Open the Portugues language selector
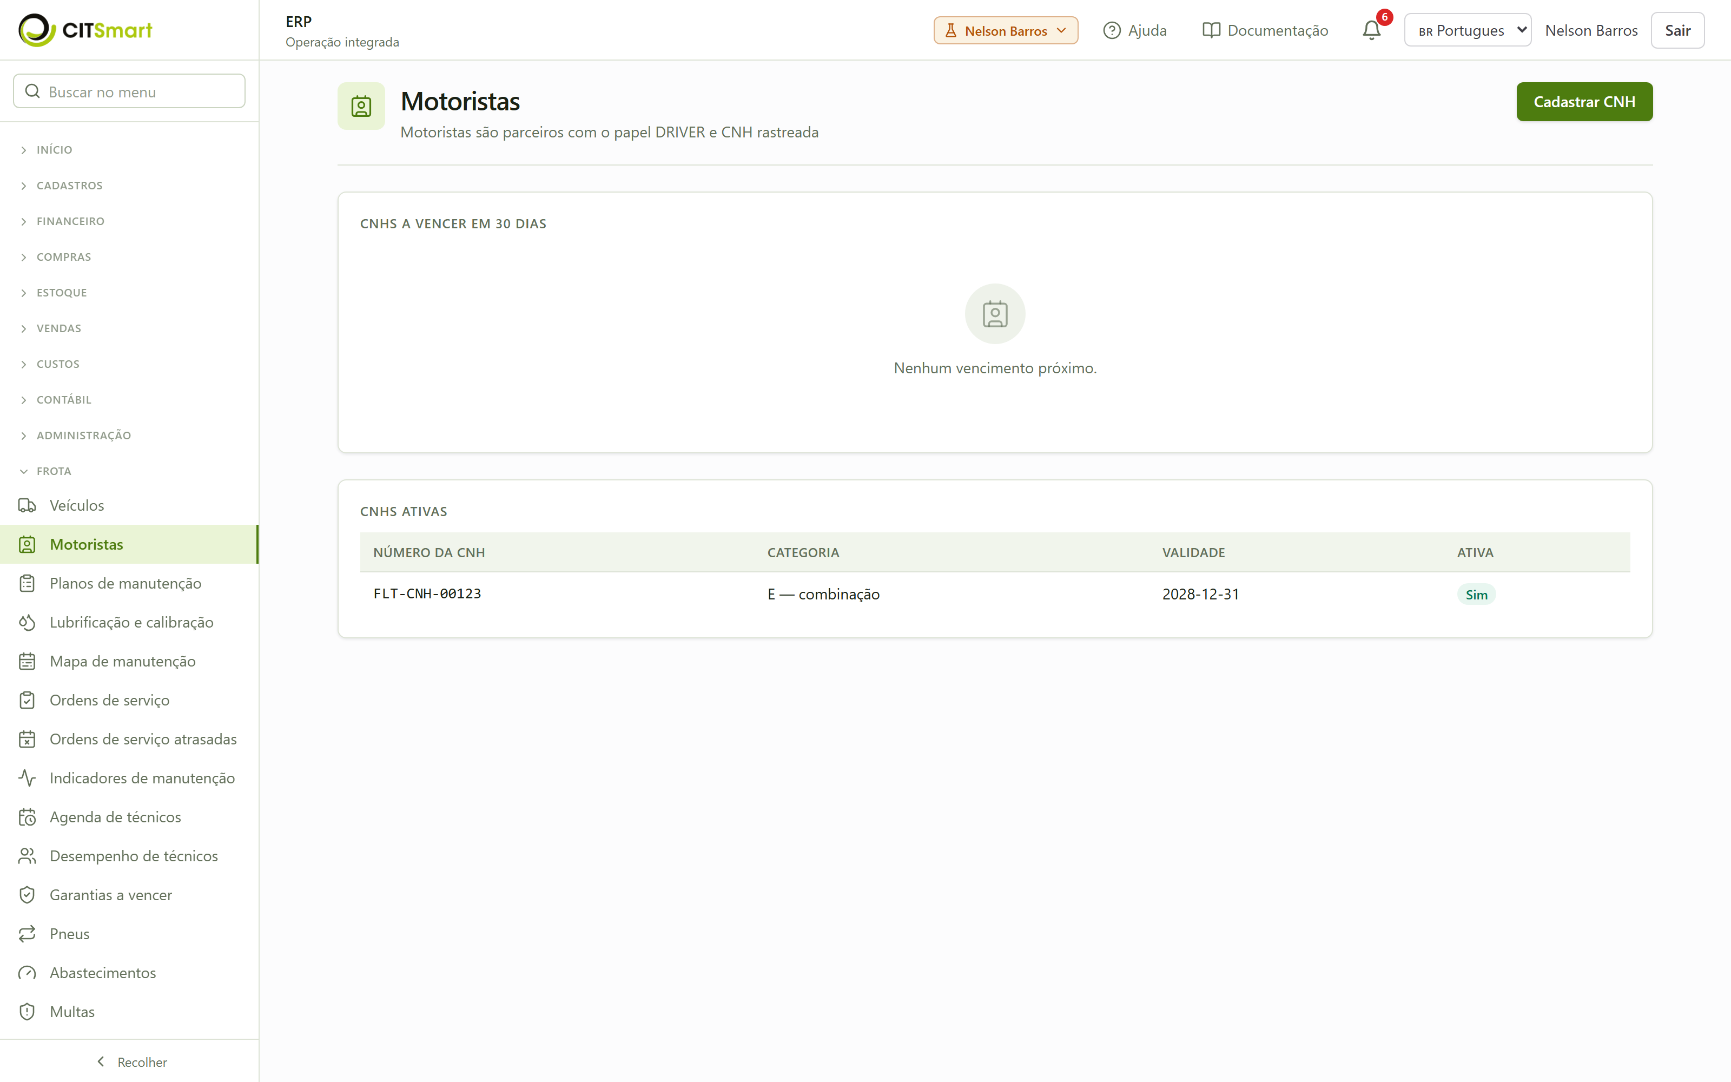 [x=1467, y=30]
